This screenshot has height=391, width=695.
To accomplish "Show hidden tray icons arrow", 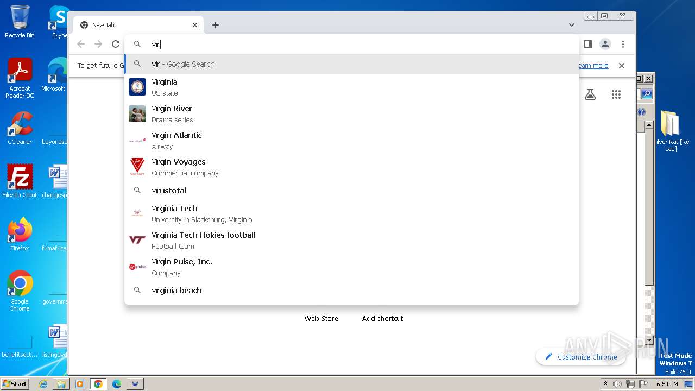I will pos(606,384).
